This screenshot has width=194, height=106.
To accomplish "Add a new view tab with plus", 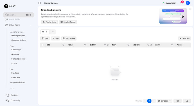I will pos(53,32).
